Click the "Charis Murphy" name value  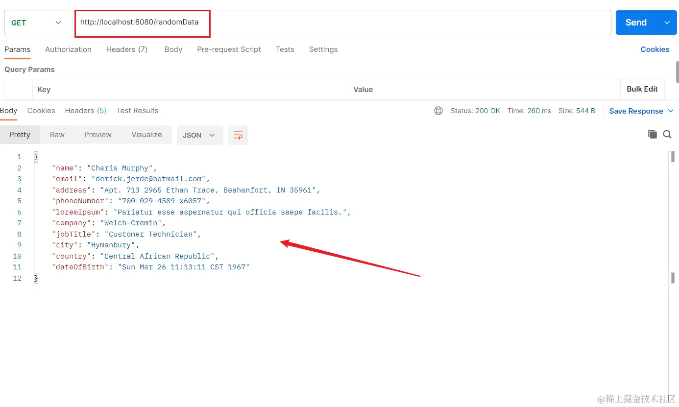(x=120, y=168)
